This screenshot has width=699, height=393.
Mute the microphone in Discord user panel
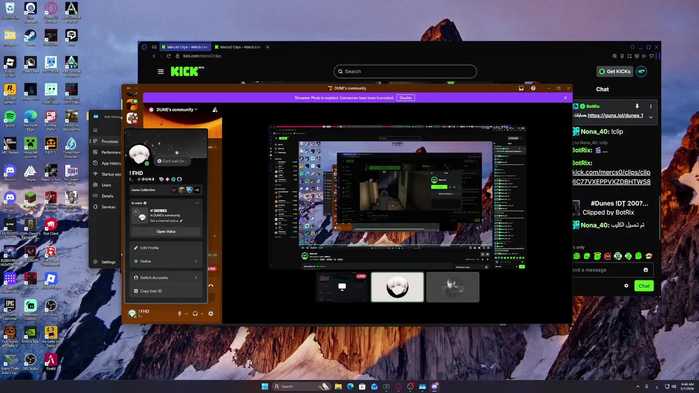pos(179,314)
